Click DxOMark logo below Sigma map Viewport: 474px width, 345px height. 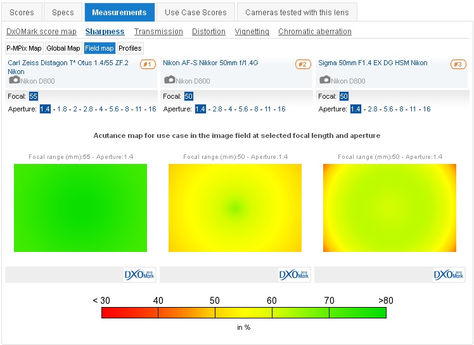[449, 275]
